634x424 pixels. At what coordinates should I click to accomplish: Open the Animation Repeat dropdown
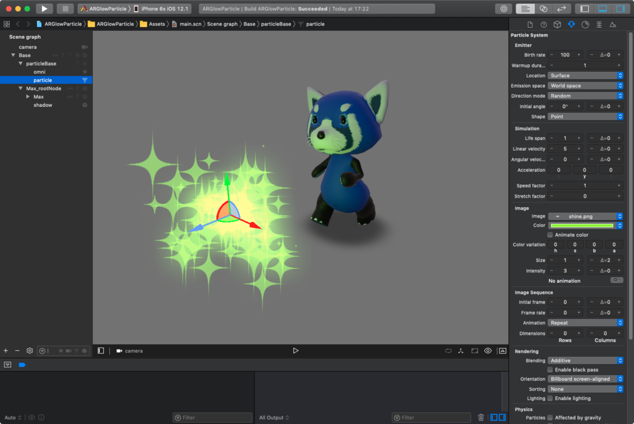[x=585, y=323]
